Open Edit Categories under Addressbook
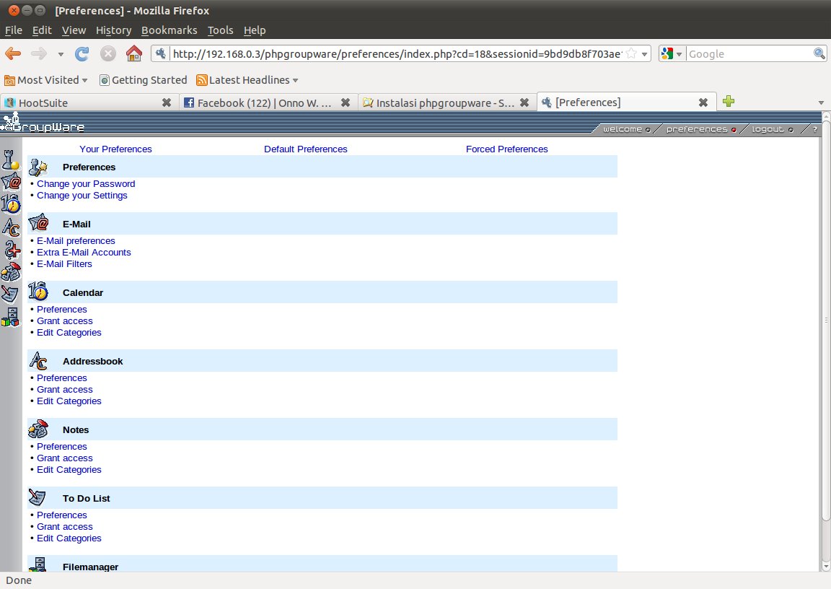The width and height of the screenshot is (831, 589). pos(69,401)
